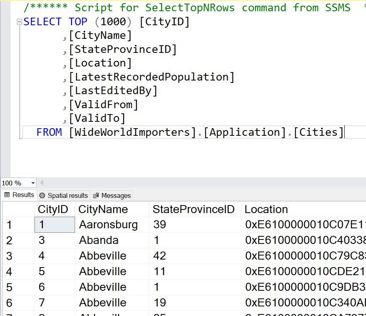Click Location value starting 0xE6100000010C9DB3
366x316 pixels.
click(303, 287)
